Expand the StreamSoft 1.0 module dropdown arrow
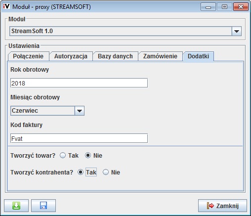 (237, 31)
